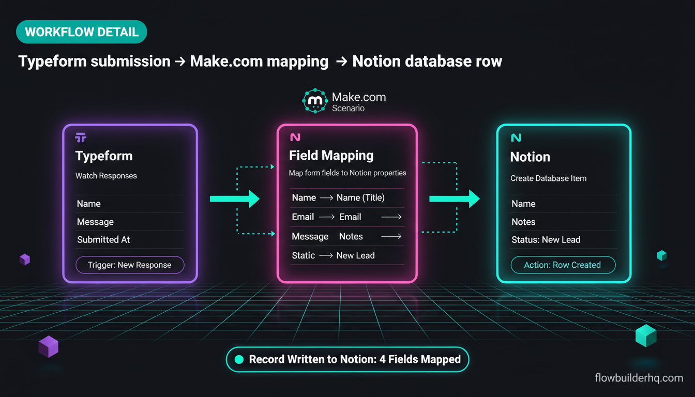Click the Typeform logo icon in purple card
This screenshot has height=397, width=695.
click(x=81, y=138)
